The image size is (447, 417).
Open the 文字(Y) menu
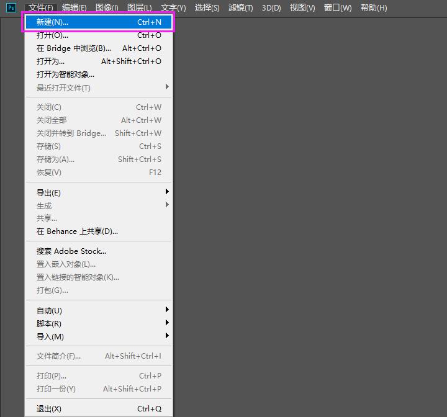click(173, 7)
